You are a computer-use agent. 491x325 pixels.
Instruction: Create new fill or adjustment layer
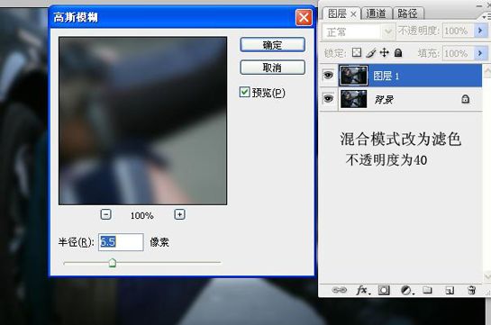[406, 291]
